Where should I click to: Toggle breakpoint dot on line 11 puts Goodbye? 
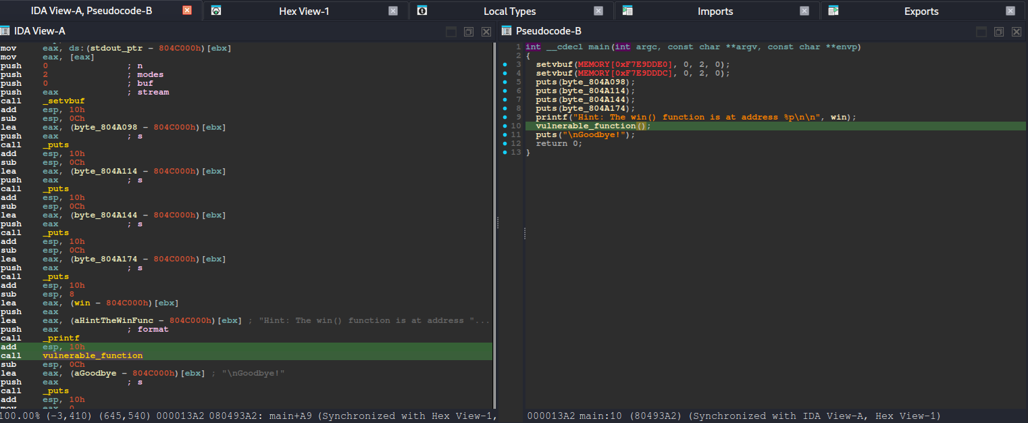505,134
